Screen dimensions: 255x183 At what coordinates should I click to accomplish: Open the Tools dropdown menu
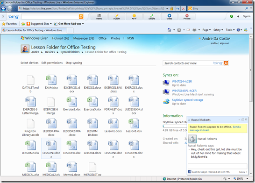[x=230, y=30]
